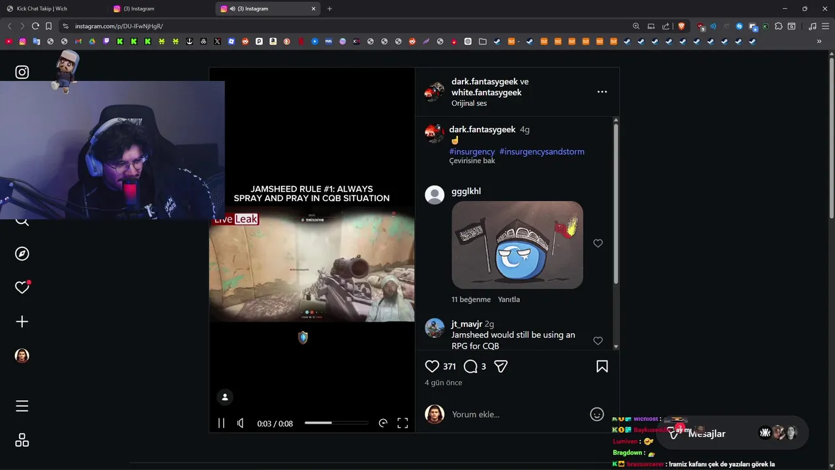
Task: Open the #insurgencysandstorm hashtag
Action: coord(542,151)
